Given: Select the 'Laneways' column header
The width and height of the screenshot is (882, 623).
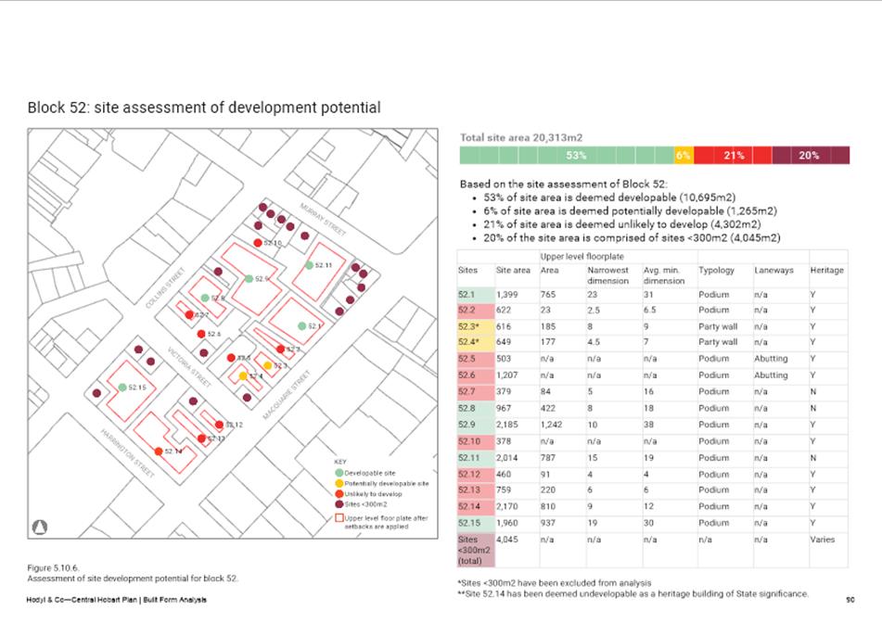Looking at the screenshot, I should pos(773,271).
